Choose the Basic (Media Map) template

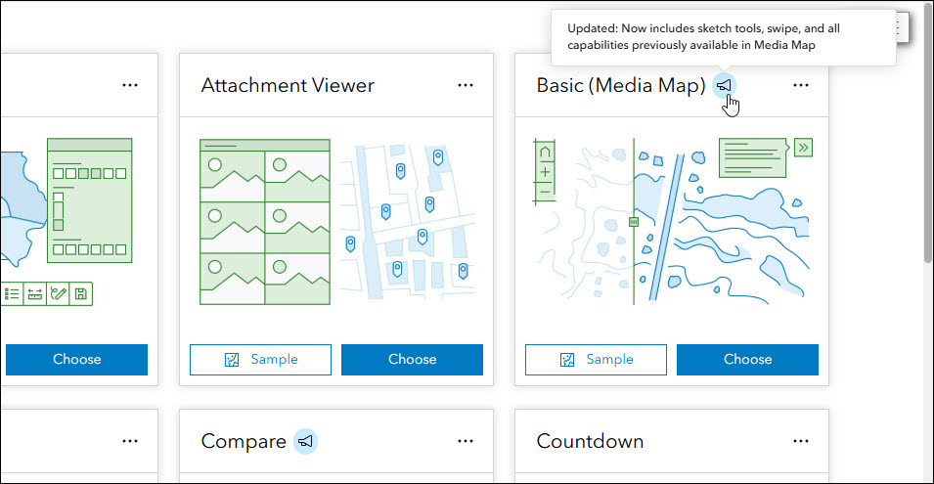pos(747,360)
